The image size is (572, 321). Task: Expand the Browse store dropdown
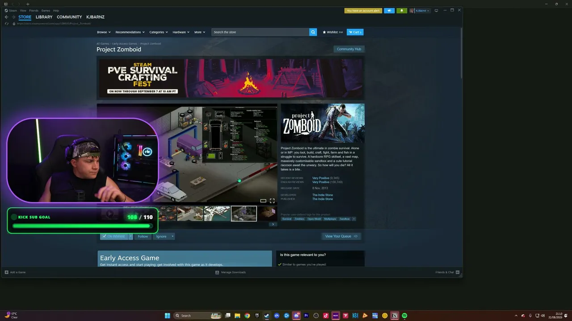point(103,32)
